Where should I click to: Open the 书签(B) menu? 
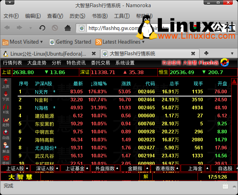[x=100, y=16]
